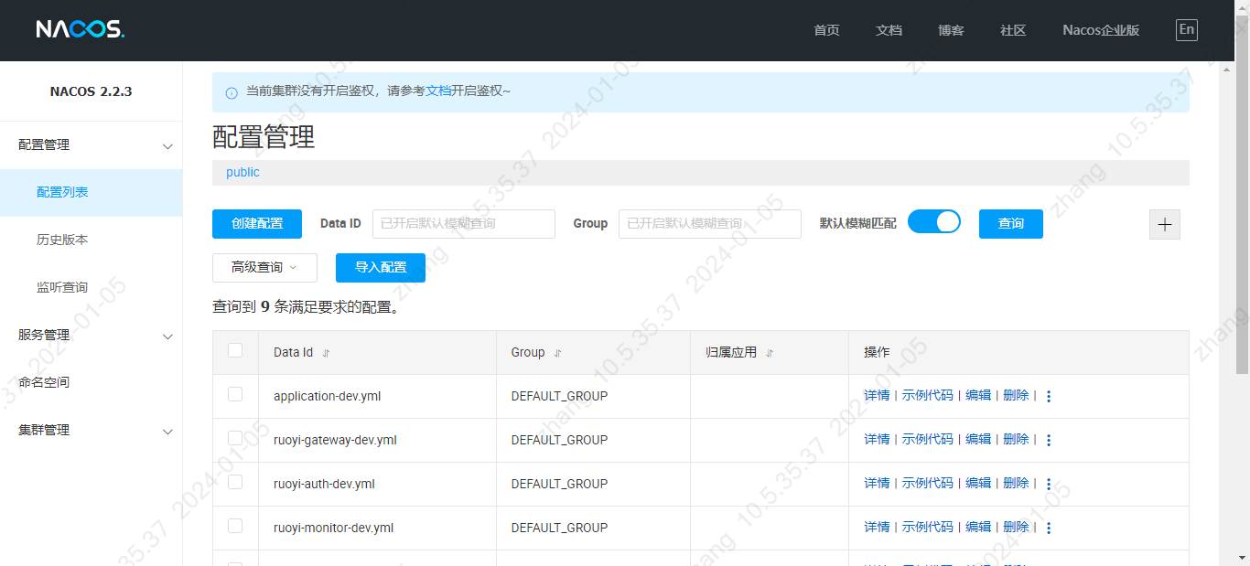Viewport: 1250px width, 566px height.
Task: Click the NACOS 2.2.3 version label
Action: (91, 91)
